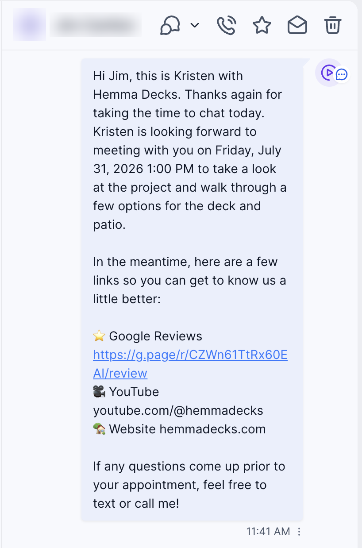Call the contact using the phone icon
The image size is (362, 548).
coord(227,25)
